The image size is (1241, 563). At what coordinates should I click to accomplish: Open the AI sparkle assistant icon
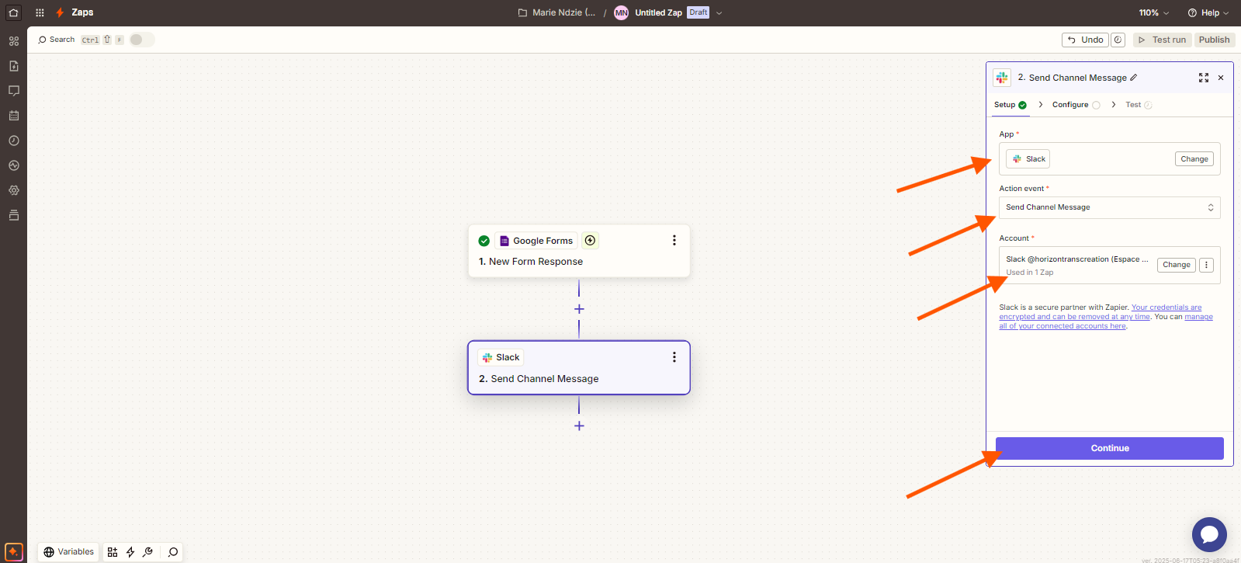tap(13, 552)
